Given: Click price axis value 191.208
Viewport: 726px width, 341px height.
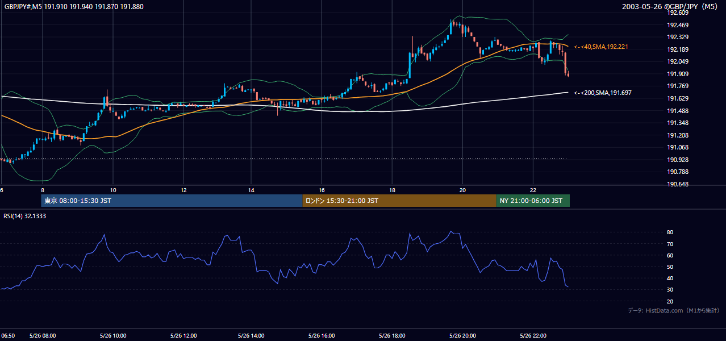Looking at the screenshot, I should [678, 135].
